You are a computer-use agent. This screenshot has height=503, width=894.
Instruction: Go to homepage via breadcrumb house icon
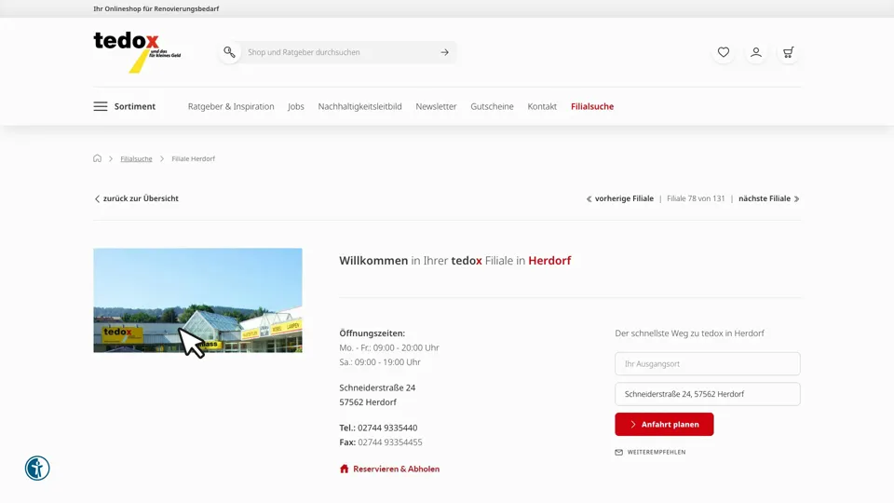tap(97, 158)
